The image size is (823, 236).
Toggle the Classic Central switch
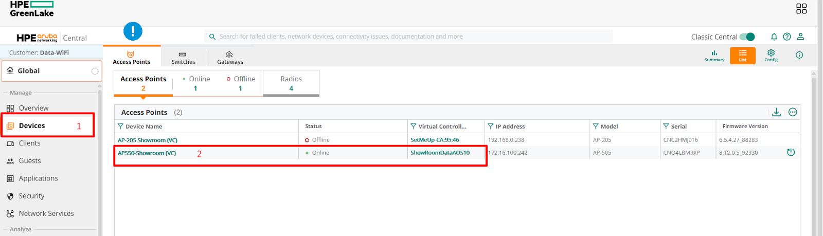point(747,37)
